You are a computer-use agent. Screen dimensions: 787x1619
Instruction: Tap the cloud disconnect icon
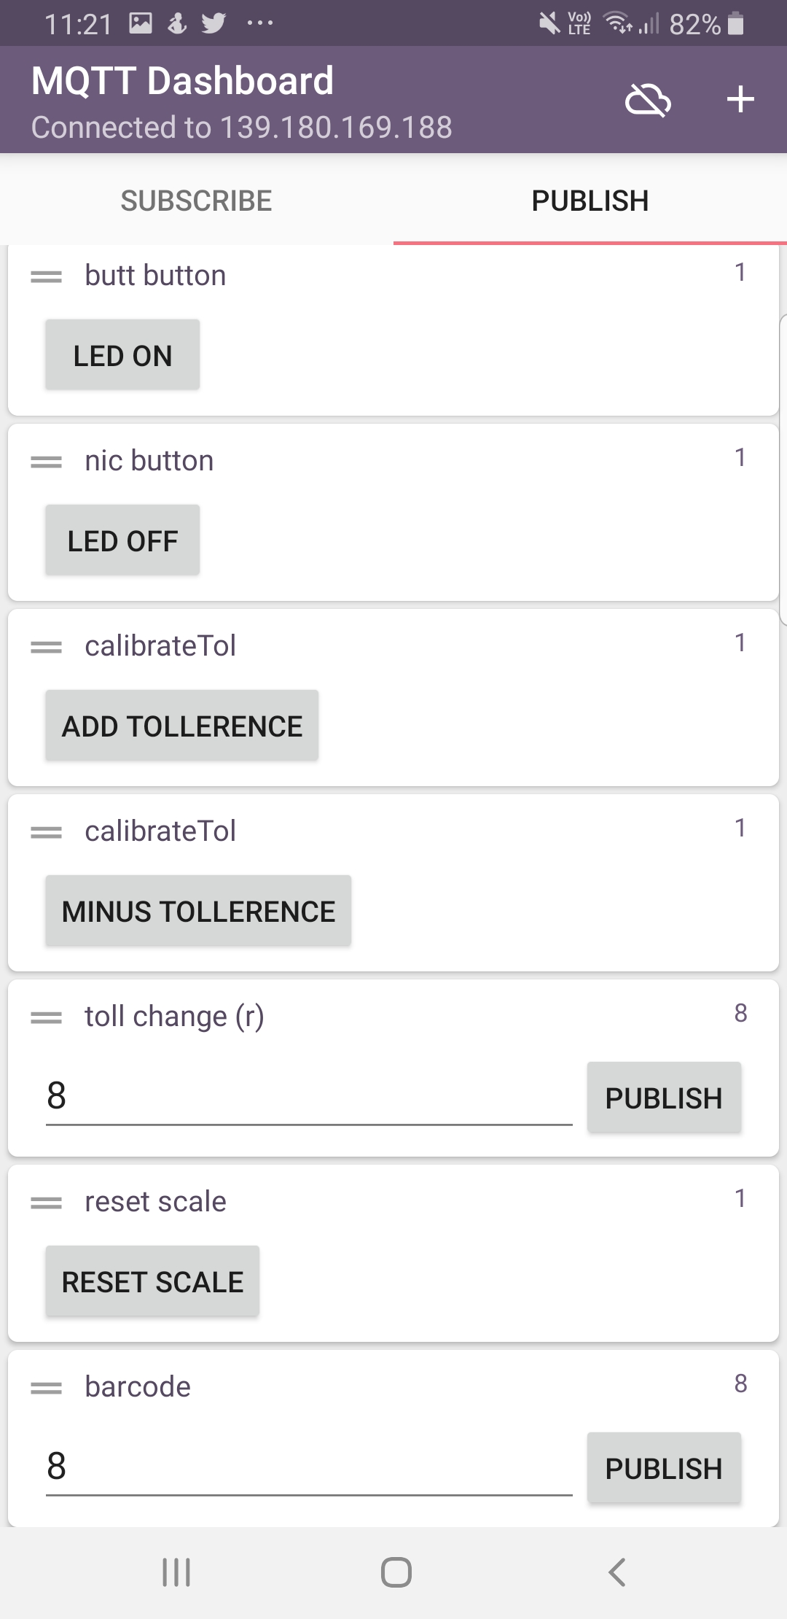[x=647, y=100]
